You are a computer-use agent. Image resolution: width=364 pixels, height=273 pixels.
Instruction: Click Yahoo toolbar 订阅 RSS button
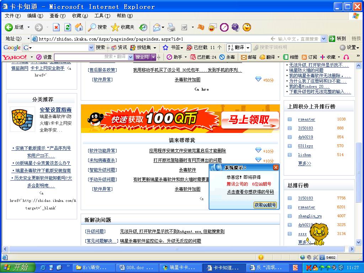[309, 57]
